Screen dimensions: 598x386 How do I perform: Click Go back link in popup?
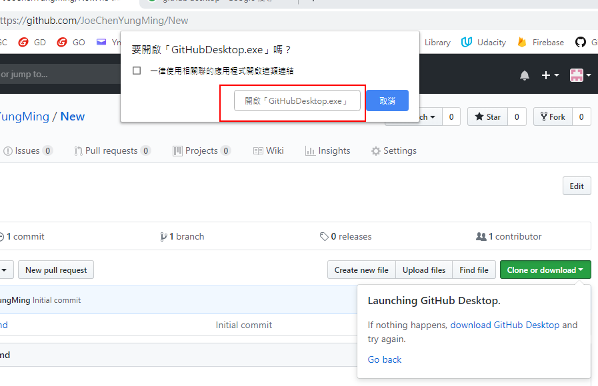click(x=385, y=359)
